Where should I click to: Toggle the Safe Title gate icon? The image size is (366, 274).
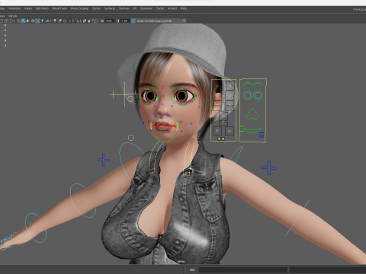click(11, 21)
